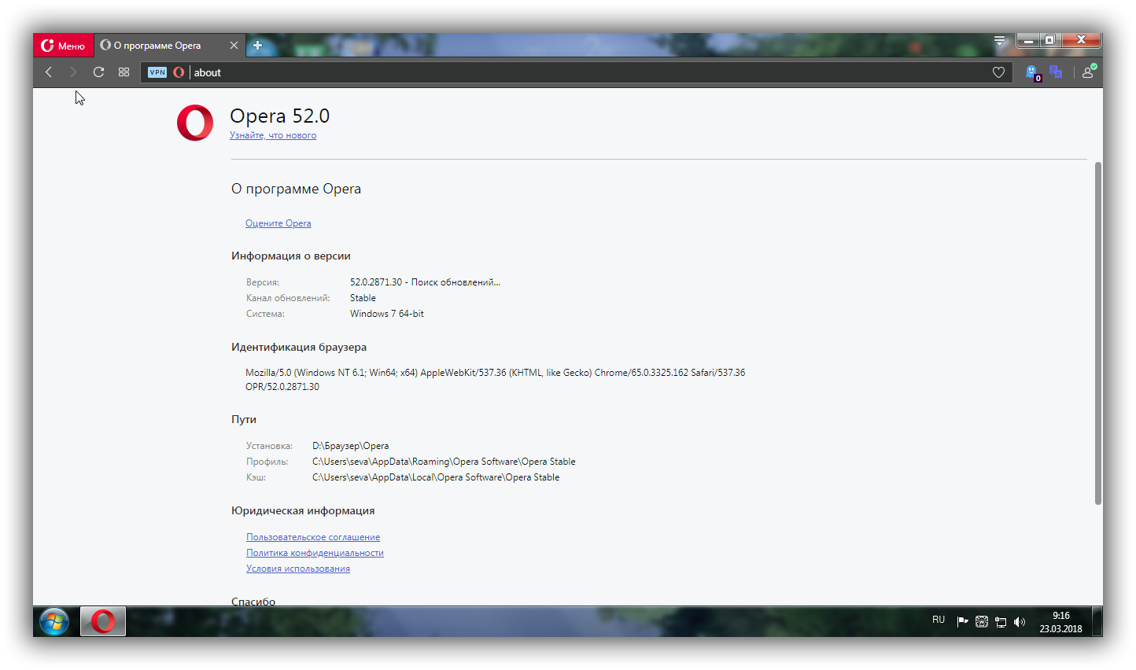This screenshot has width=1136, height=670.
Task: Open the Speed Dial grid icon
Action: 124,72
